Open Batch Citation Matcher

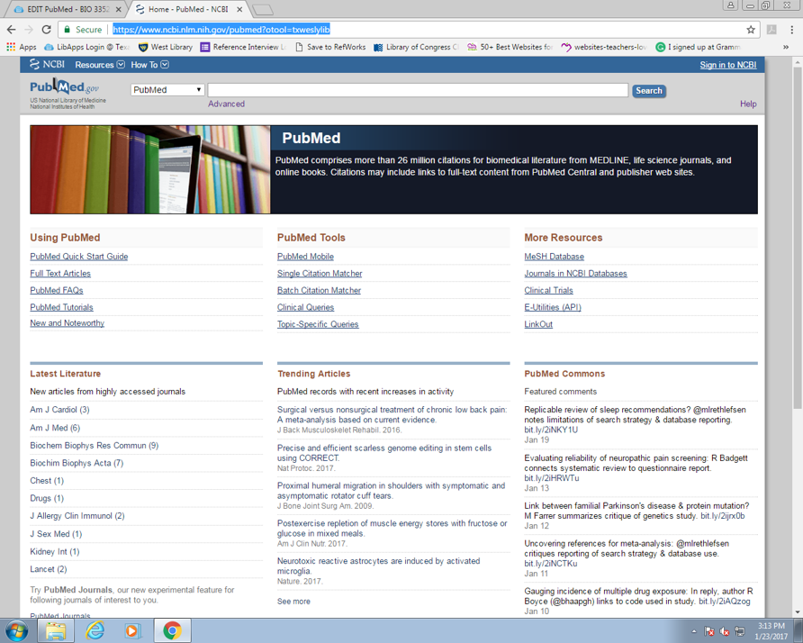319,290
